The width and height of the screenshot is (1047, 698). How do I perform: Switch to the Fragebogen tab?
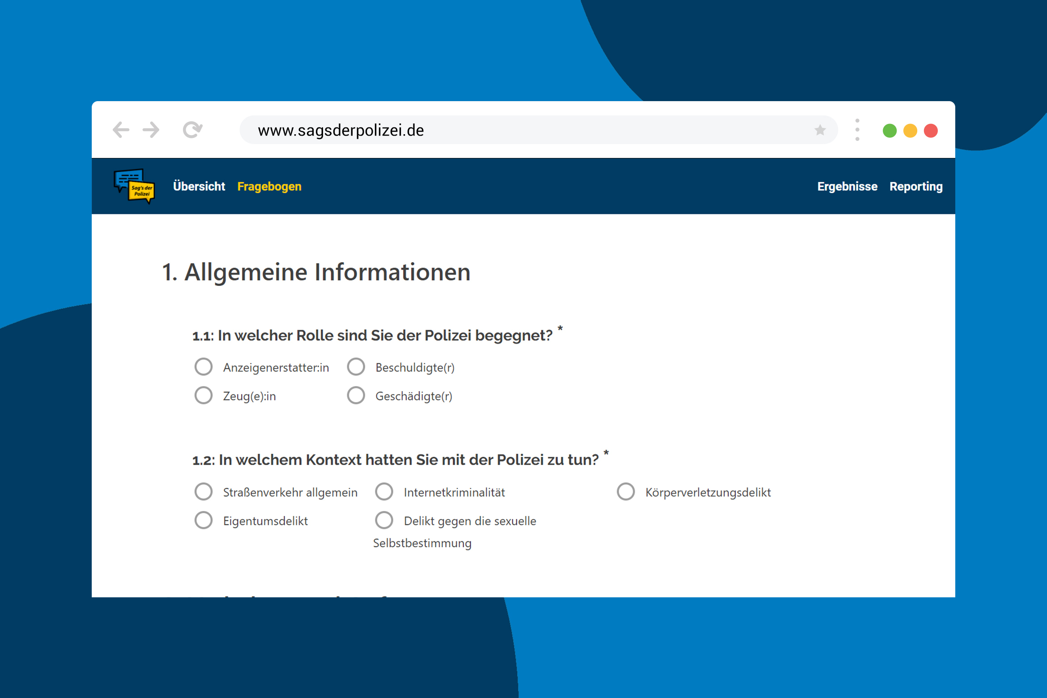(x=269, y=186)
